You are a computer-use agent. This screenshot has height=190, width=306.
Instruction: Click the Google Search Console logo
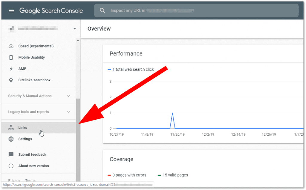pyautogui.click(x=51, y=10)
